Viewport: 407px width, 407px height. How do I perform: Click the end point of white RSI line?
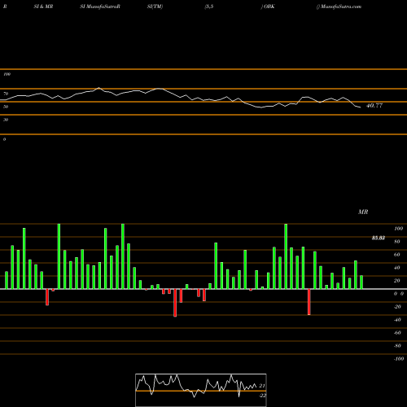point(361,107)
